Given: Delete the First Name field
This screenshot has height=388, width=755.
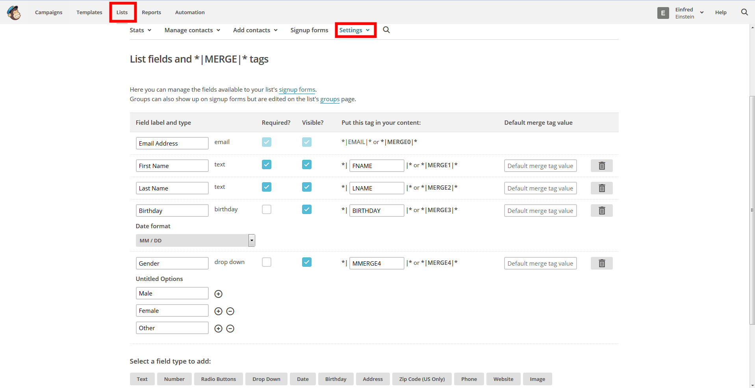Looking at the screenshot, I should pos(602,166).
